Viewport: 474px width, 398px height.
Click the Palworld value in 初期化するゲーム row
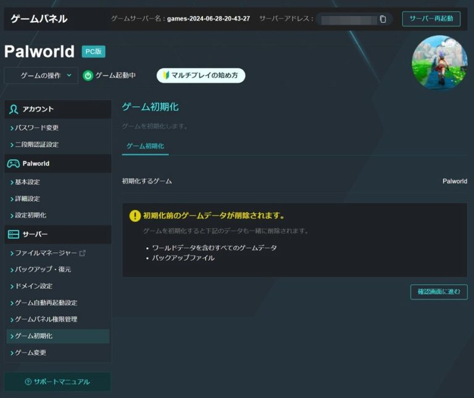(455, 181)
